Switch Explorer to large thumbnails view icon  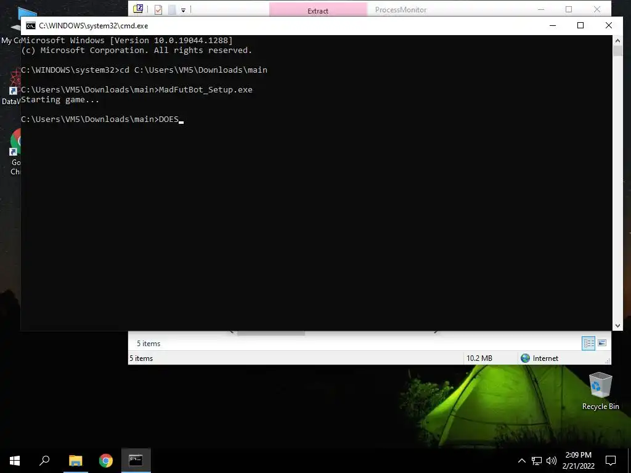602,343
